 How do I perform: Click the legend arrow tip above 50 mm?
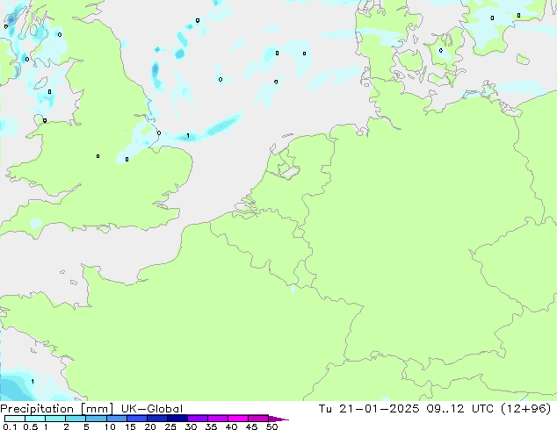coord(278,419)
